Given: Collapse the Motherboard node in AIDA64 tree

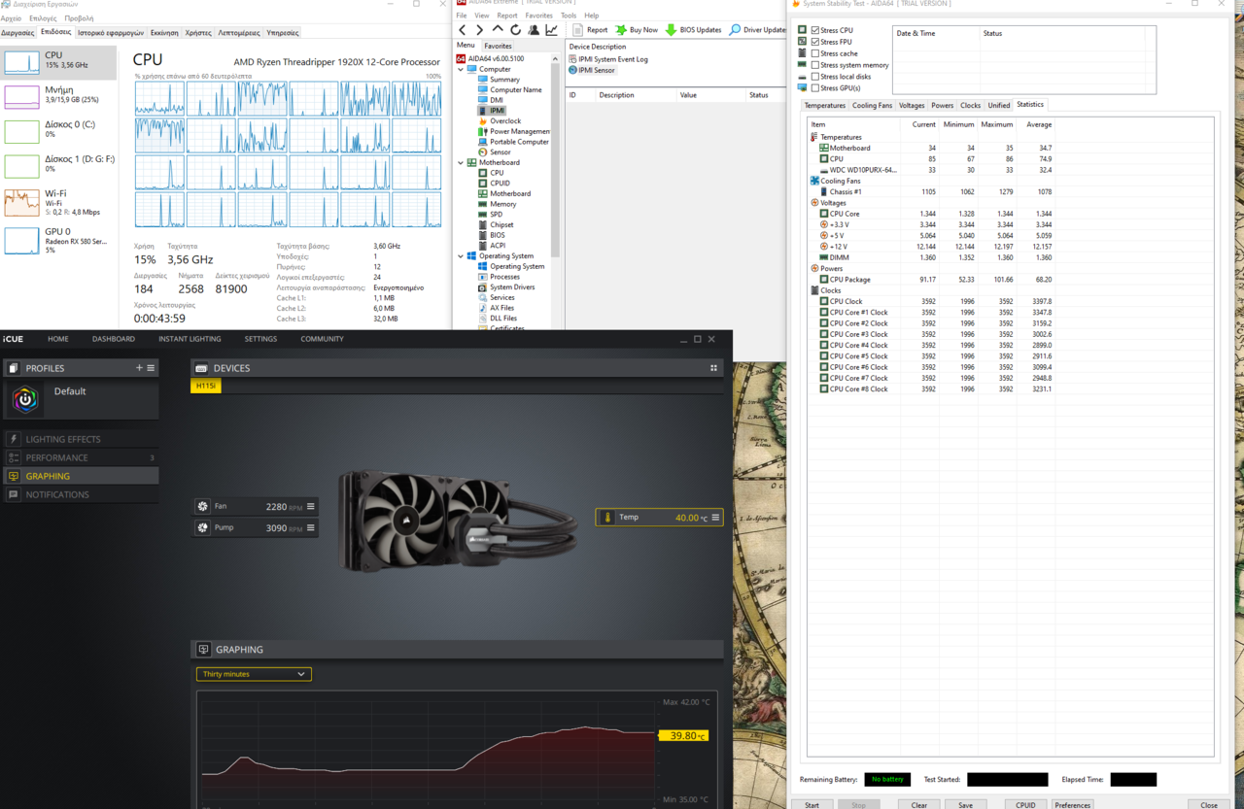Looking at the screenshot, I should coord(461,162).
